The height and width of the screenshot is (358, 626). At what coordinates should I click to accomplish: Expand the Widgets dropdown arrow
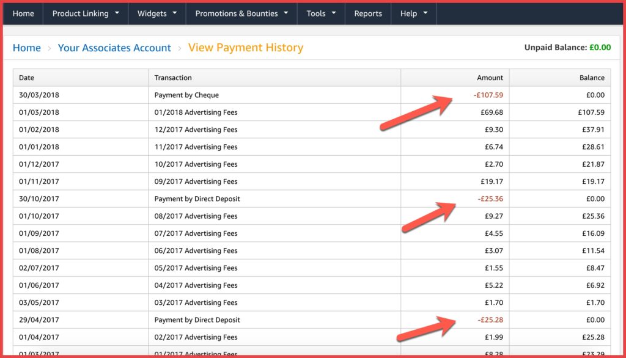click(x=174, y=13)
